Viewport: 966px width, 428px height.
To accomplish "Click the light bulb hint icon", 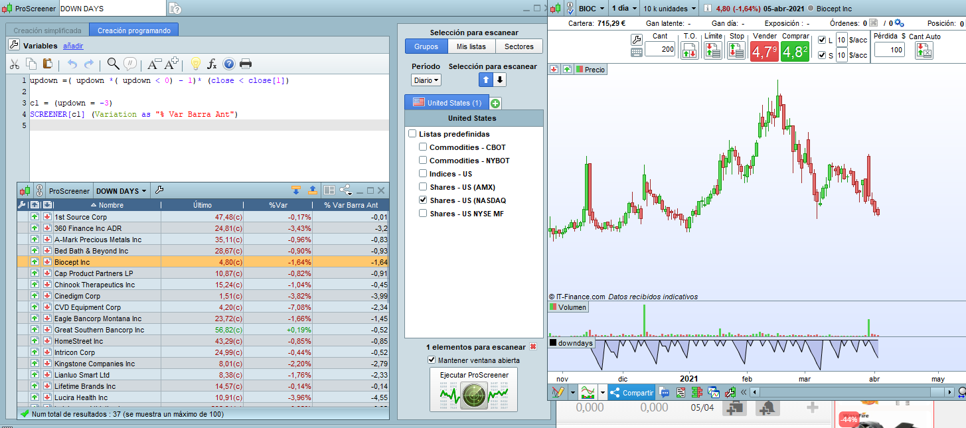I will [195, 64].
